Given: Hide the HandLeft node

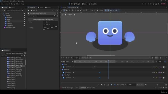Looking at the screenshot, I should pos(24,23).
